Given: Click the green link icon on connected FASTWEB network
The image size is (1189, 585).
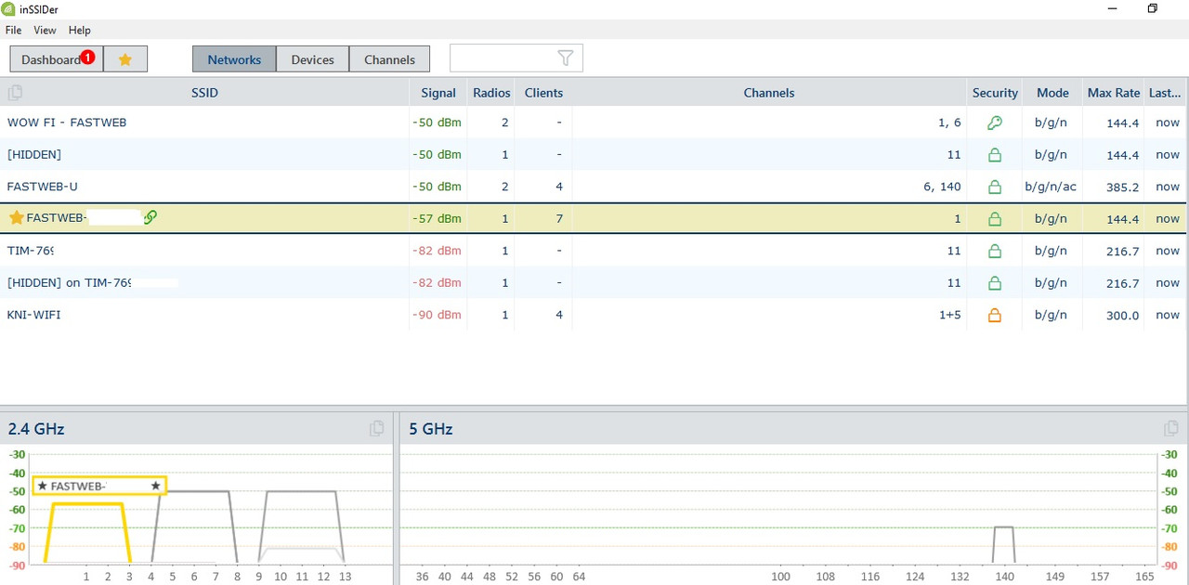Looking at the screenshot, I should coord(150,217).
